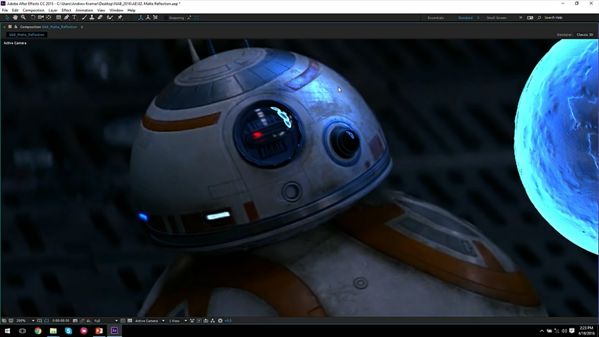Select the Zoom magnifier tool
599x337 pixels.
(23, 17)
